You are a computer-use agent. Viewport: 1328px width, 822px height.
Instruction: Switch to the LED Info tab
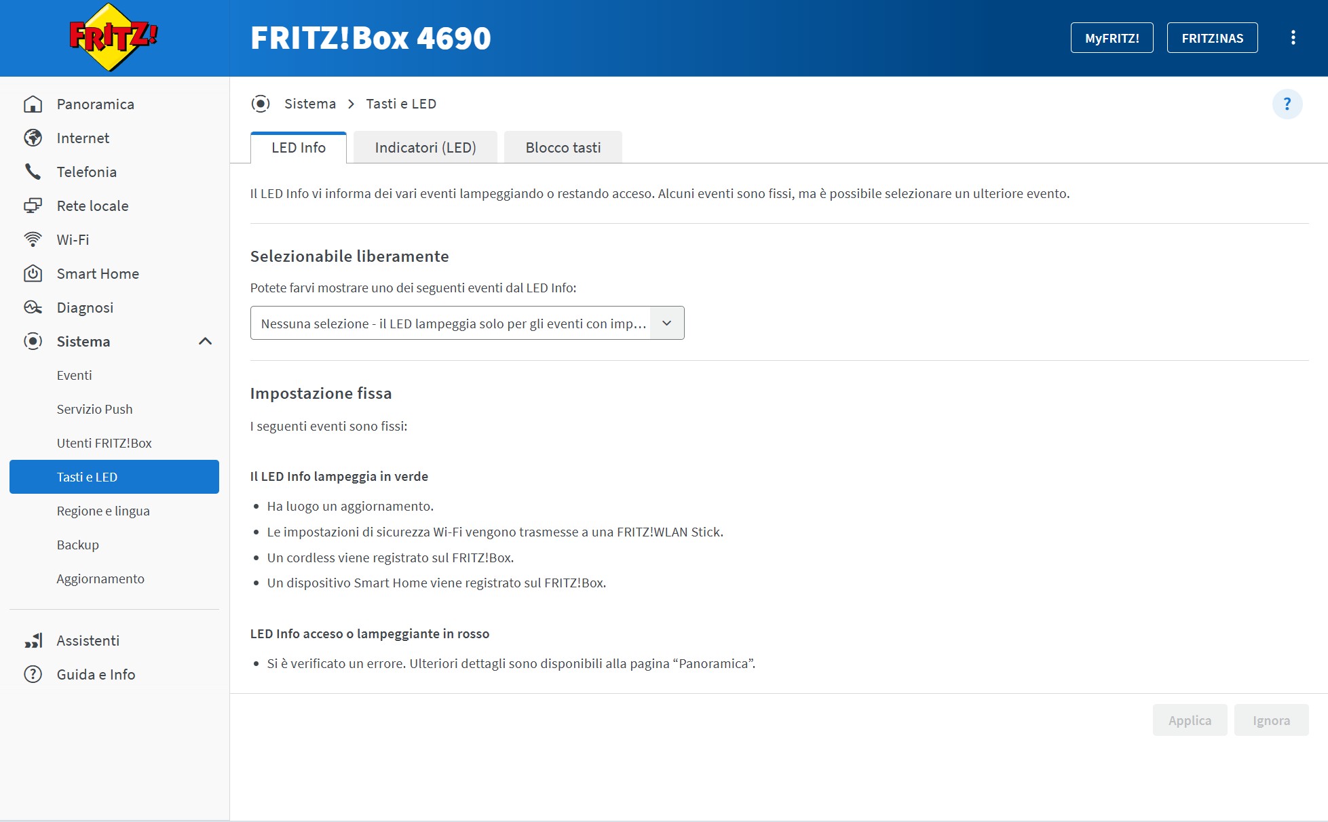299,148
